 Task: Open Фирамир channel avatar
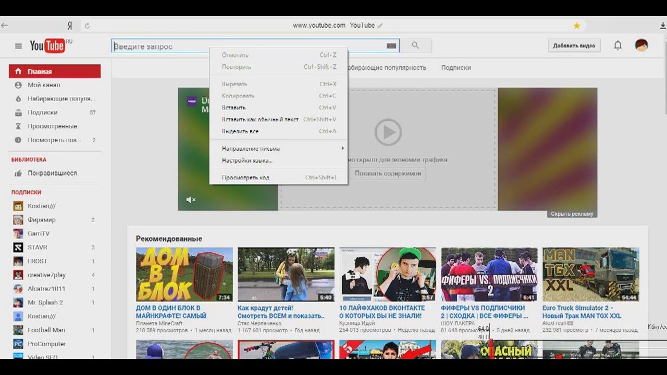point(18,220)
